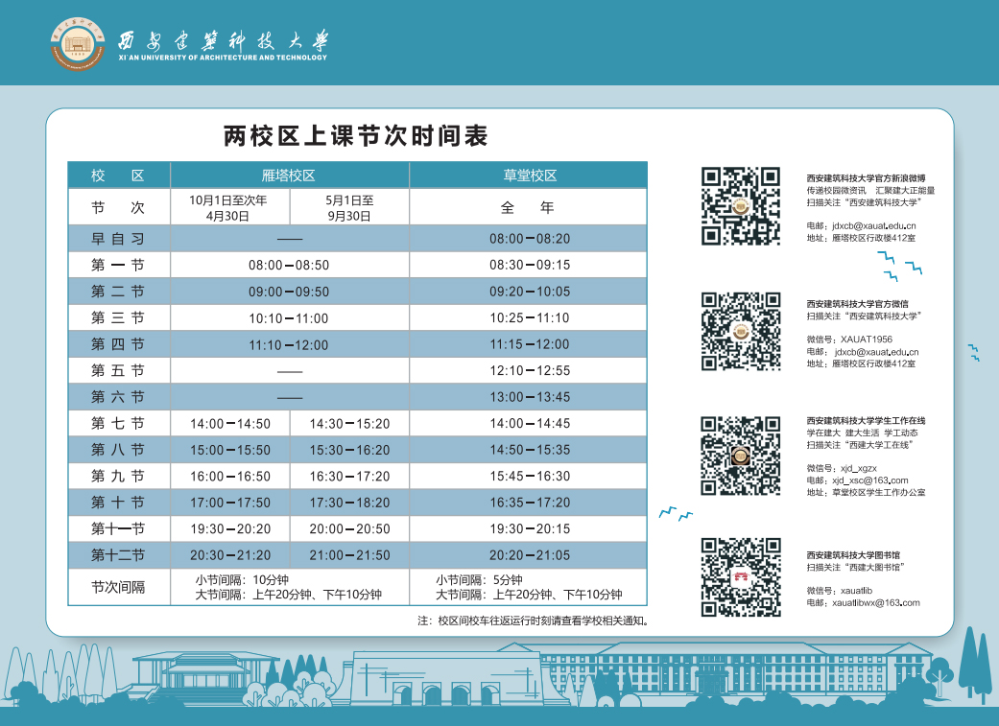Click the title "两校区上课节次时间表"

(x=355, y=135)
